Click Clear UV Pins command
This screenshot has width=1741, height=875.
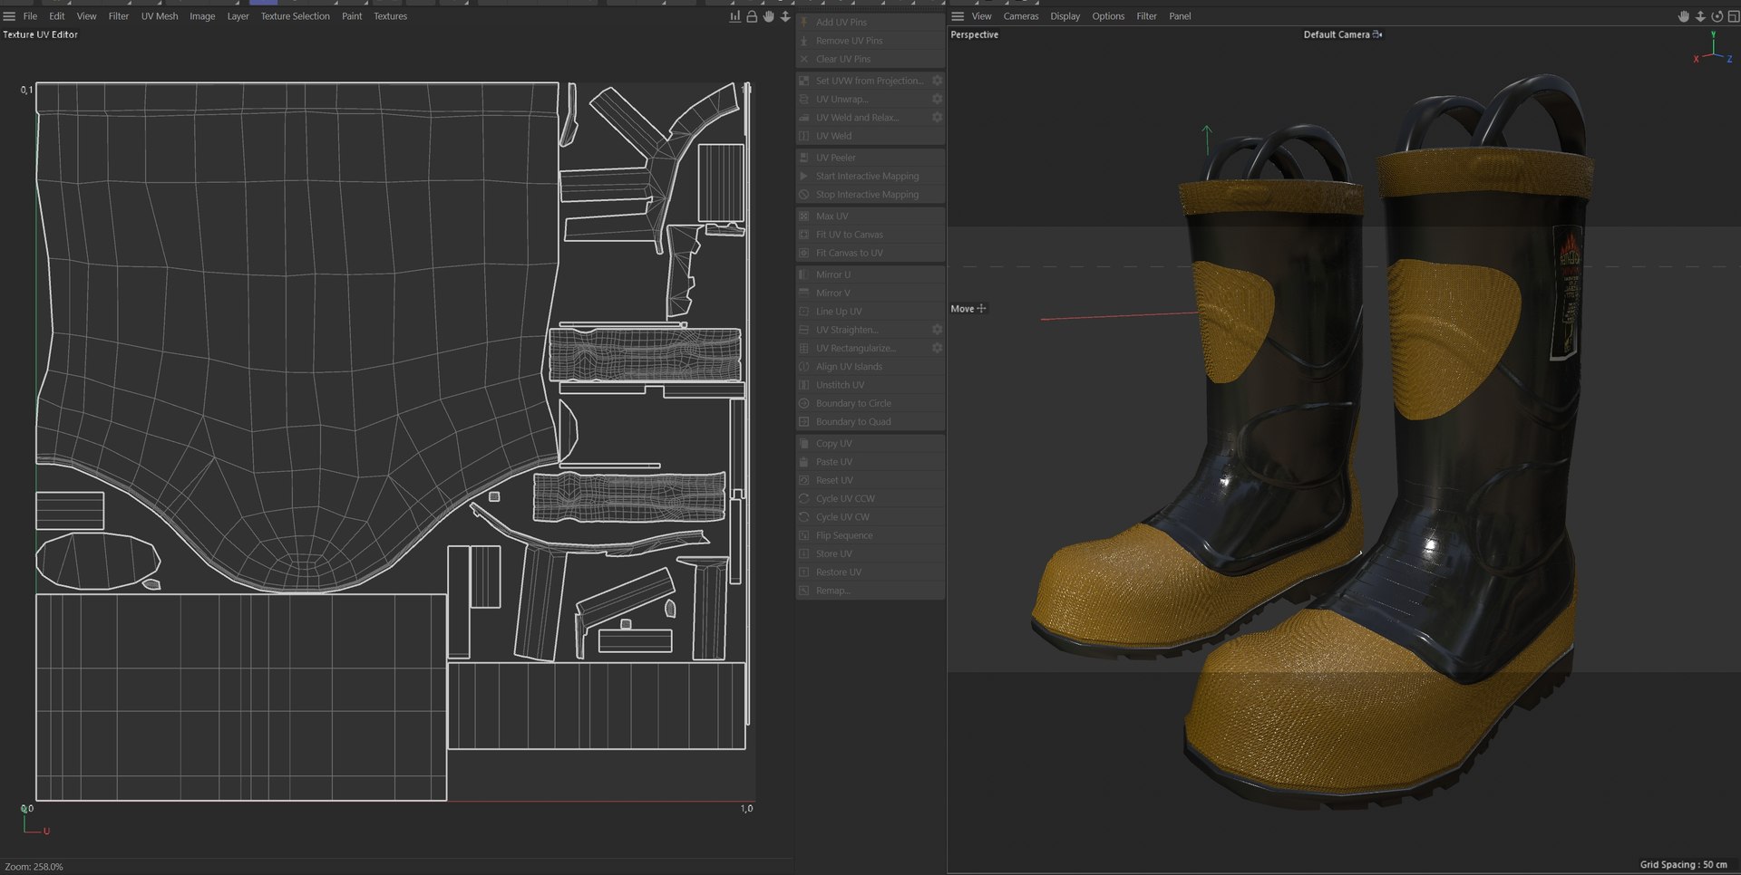point(870,59)
